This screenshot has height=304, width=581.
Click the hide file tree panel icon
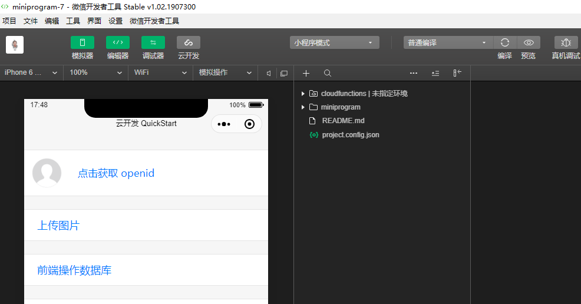(x=457, y=73)
